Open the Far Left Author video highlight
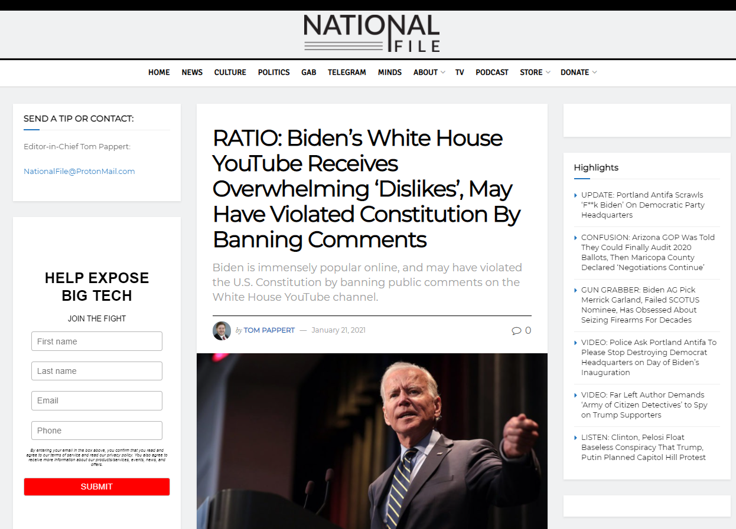The width and height of the screenshot is (736, 529). (644, 405)
